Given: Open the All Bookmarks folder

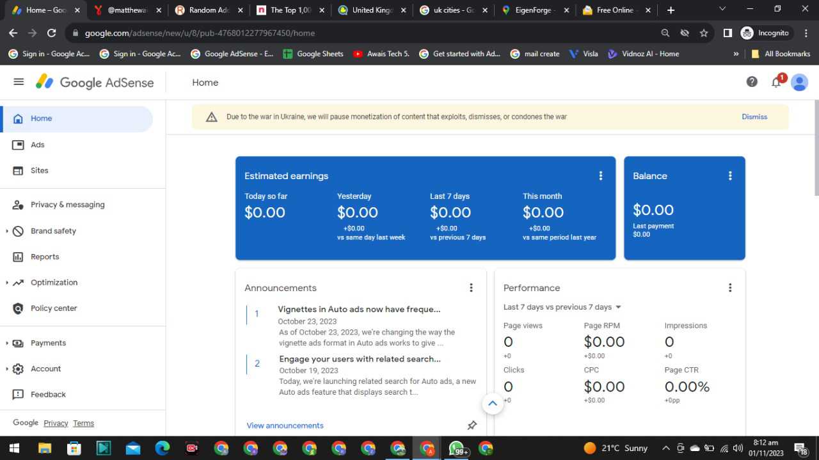Looking at the screenshot, I should [780, 54].
